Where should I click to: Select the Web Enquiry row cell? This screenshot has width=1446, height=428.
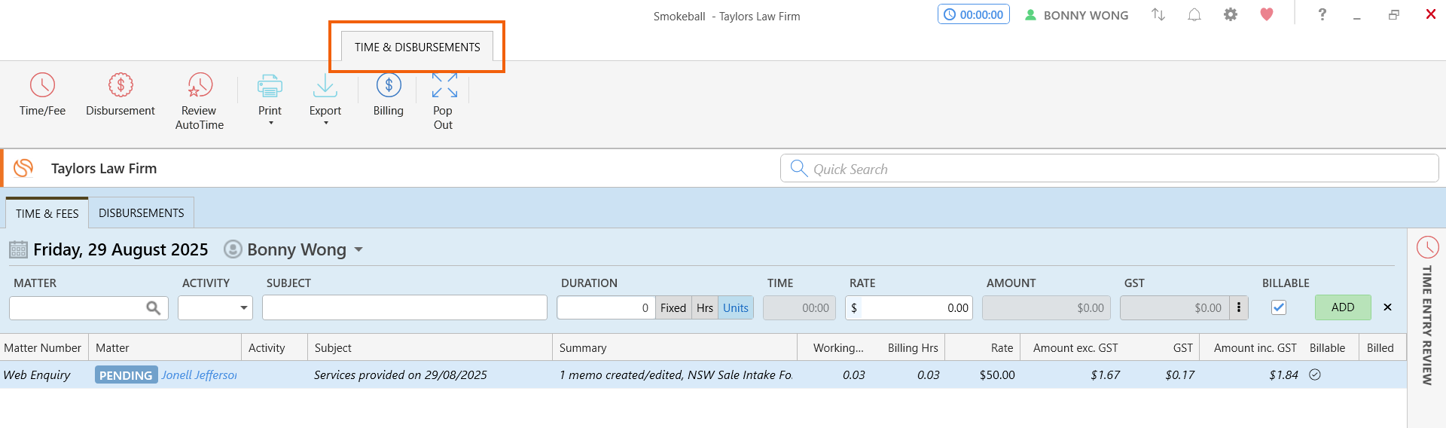pos(37,374)
